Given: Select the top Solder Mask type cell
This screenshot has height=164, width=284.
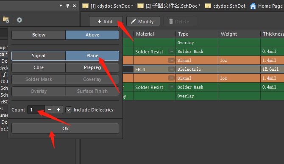Looking at the screenshot, I should tap(197, 51).
